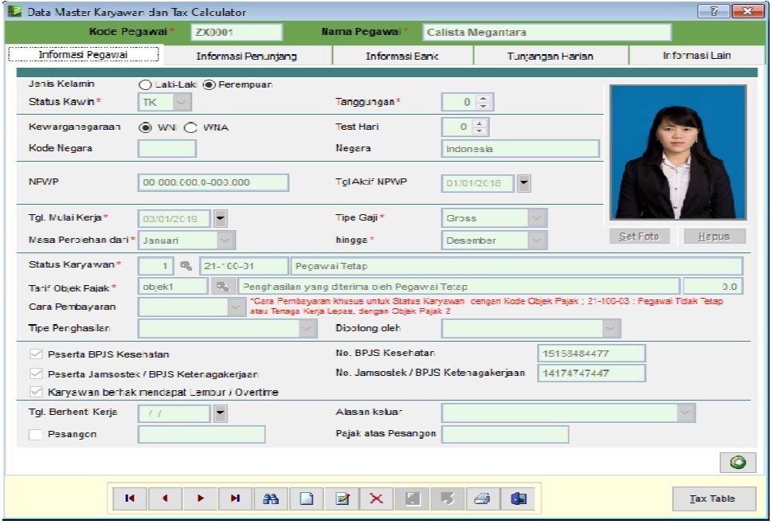Viewport: 772px width, 524px height.
Task: Jump to the last employee record
Action: click(x=235, y=499)
